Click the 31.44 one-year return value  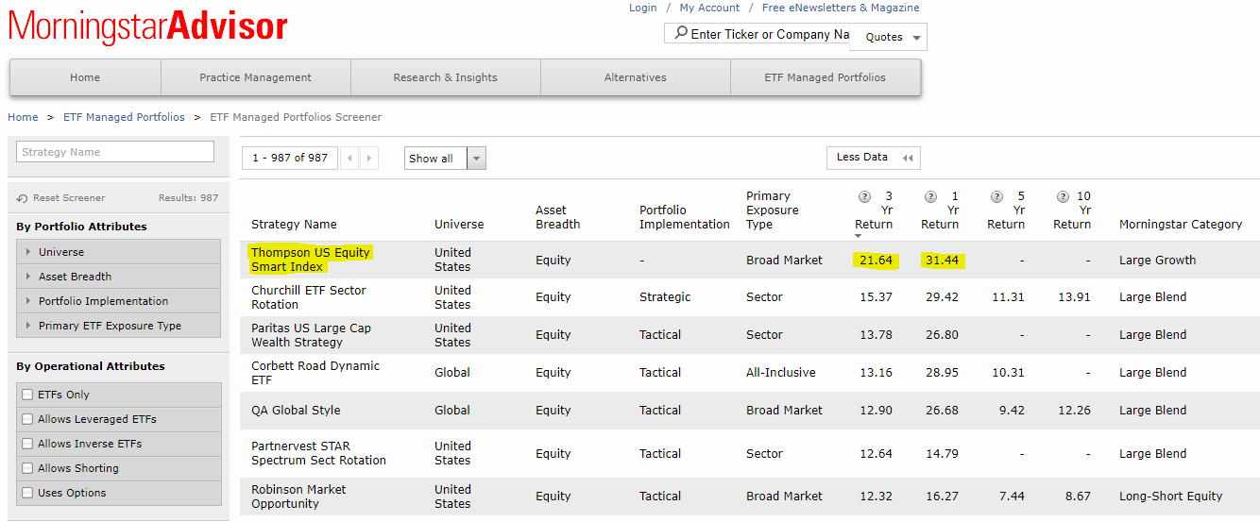coord(941,261)
